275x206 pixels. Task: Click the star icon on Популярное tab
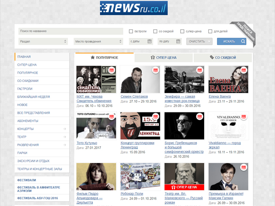click(x=93, y=58)
